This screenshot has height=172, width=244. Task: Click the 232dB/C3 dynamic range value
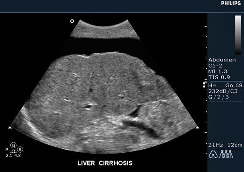pos(223,91)
